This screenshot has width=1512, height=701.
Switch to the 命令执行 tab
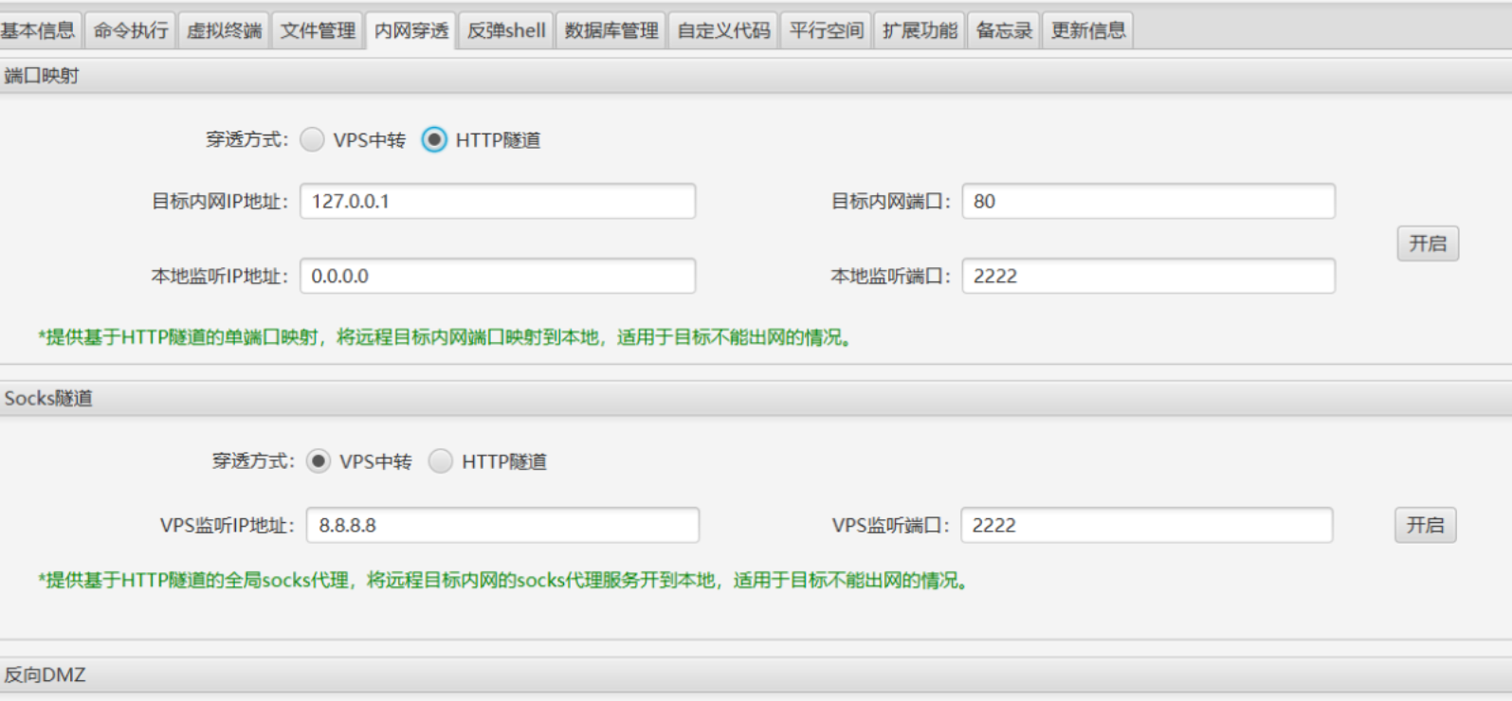tap(131, 30)
